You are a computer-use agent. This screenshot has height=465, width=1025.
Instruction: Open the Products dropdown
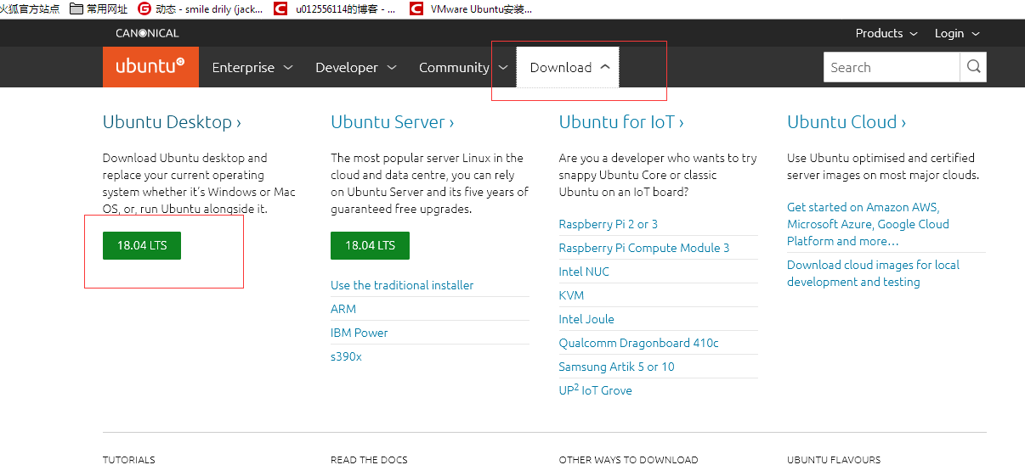(x=886, y=33)
